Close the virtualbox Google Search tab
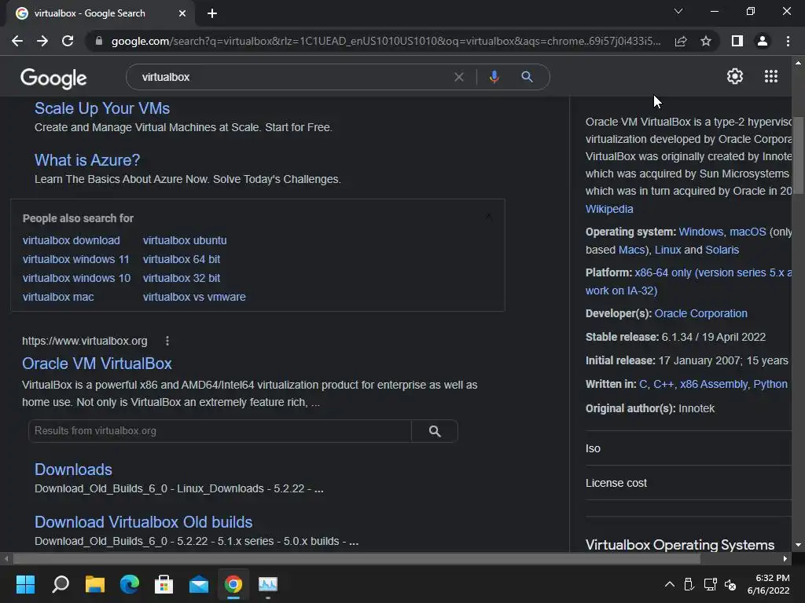 pos(182,13)
